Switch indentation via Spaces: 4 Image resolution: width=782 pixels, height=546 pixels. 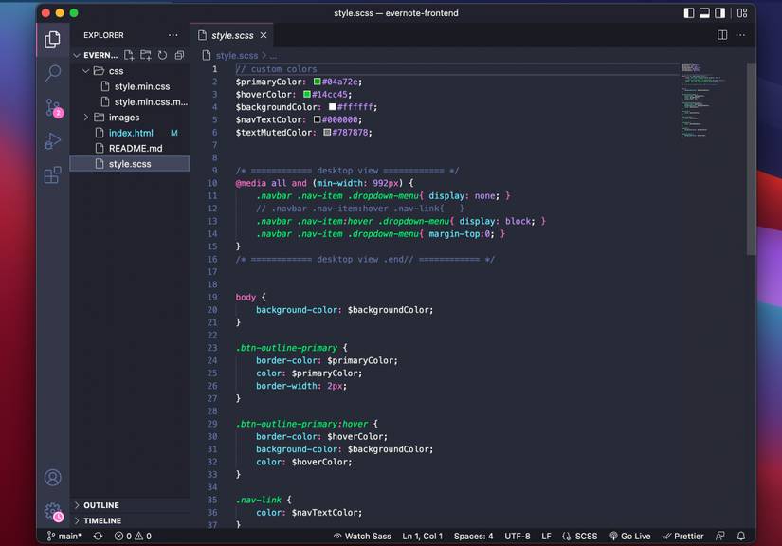(x=476, y=536)
